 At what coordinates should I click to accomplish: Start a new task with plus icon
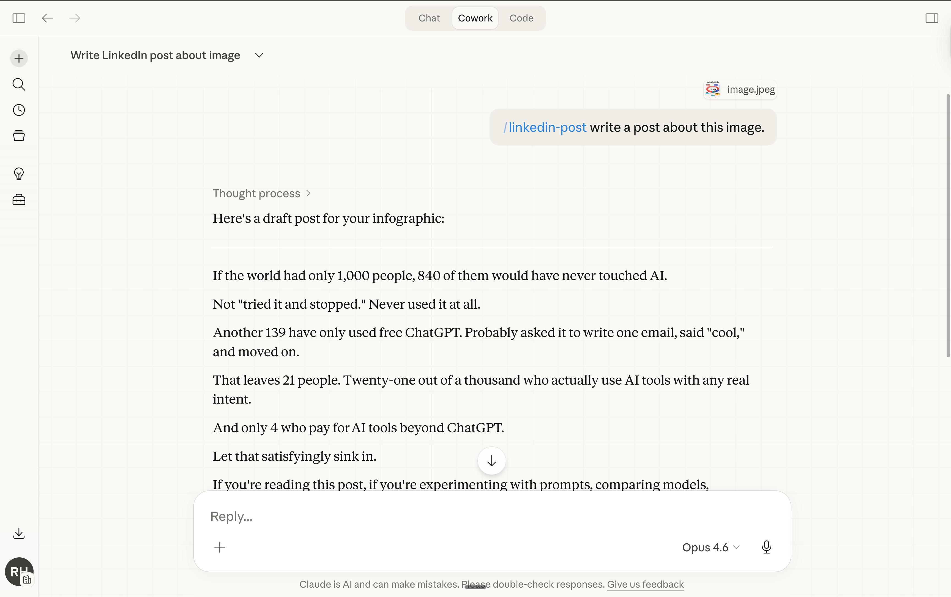[x=18, y=58]
